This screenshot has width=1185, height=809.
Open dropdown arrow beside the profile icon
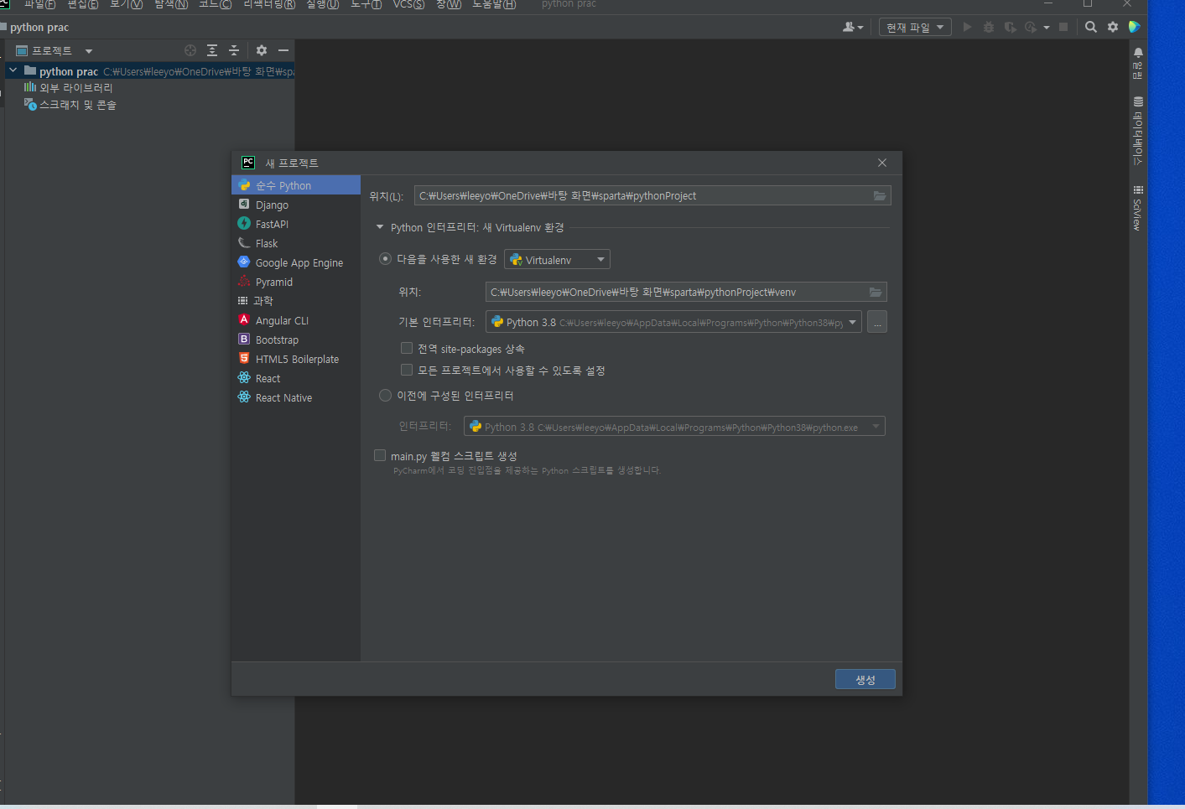(1047, 28)
